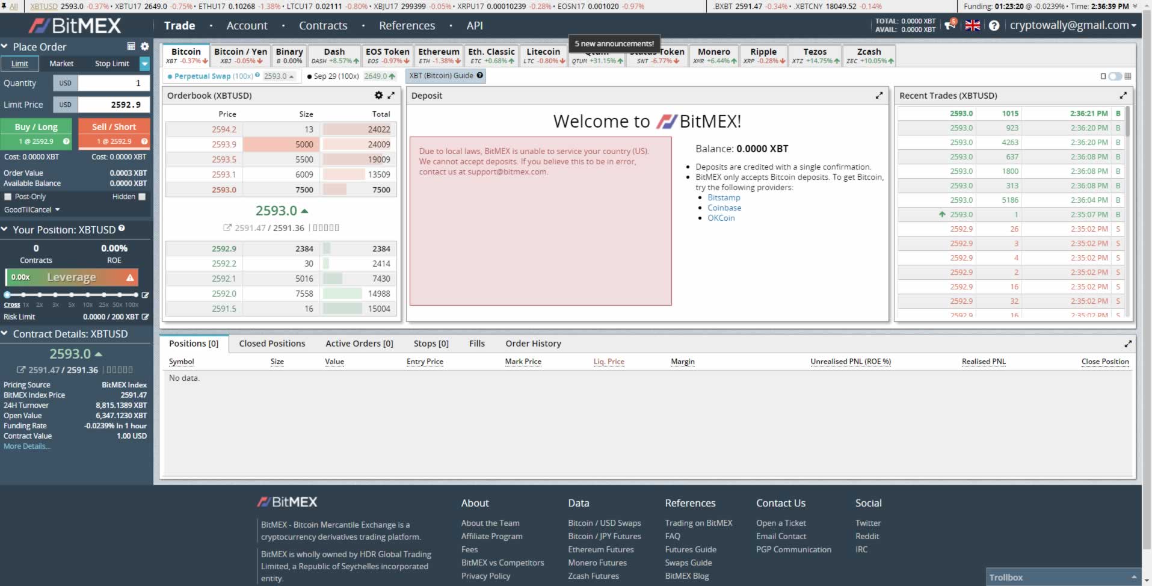Viewport: 1152px width, 586px height.
Task: Open order type dropdown next to Stop Limit
Action: 144,63
